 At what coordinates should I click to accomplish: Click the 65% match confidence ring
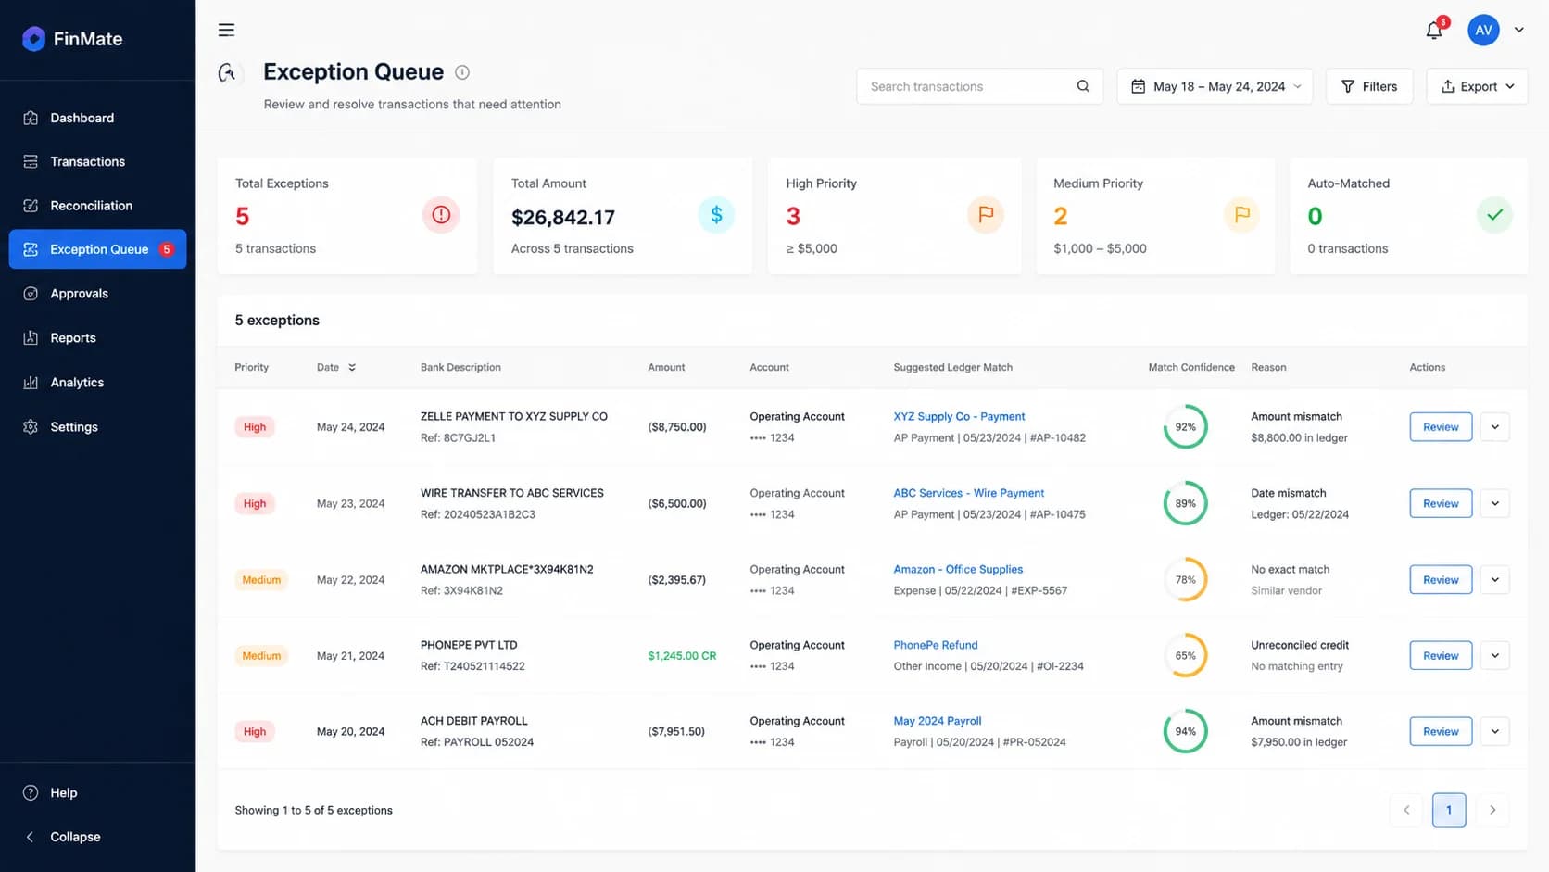coord(1186,656)
